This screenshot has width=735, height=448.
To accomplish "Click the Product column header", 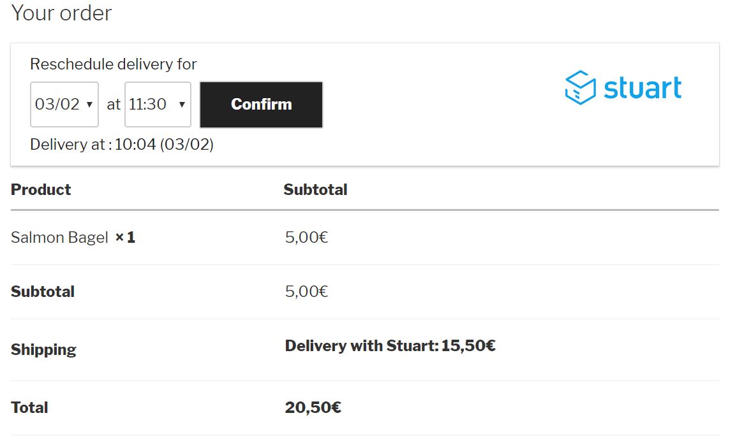I will coord(40,189).
